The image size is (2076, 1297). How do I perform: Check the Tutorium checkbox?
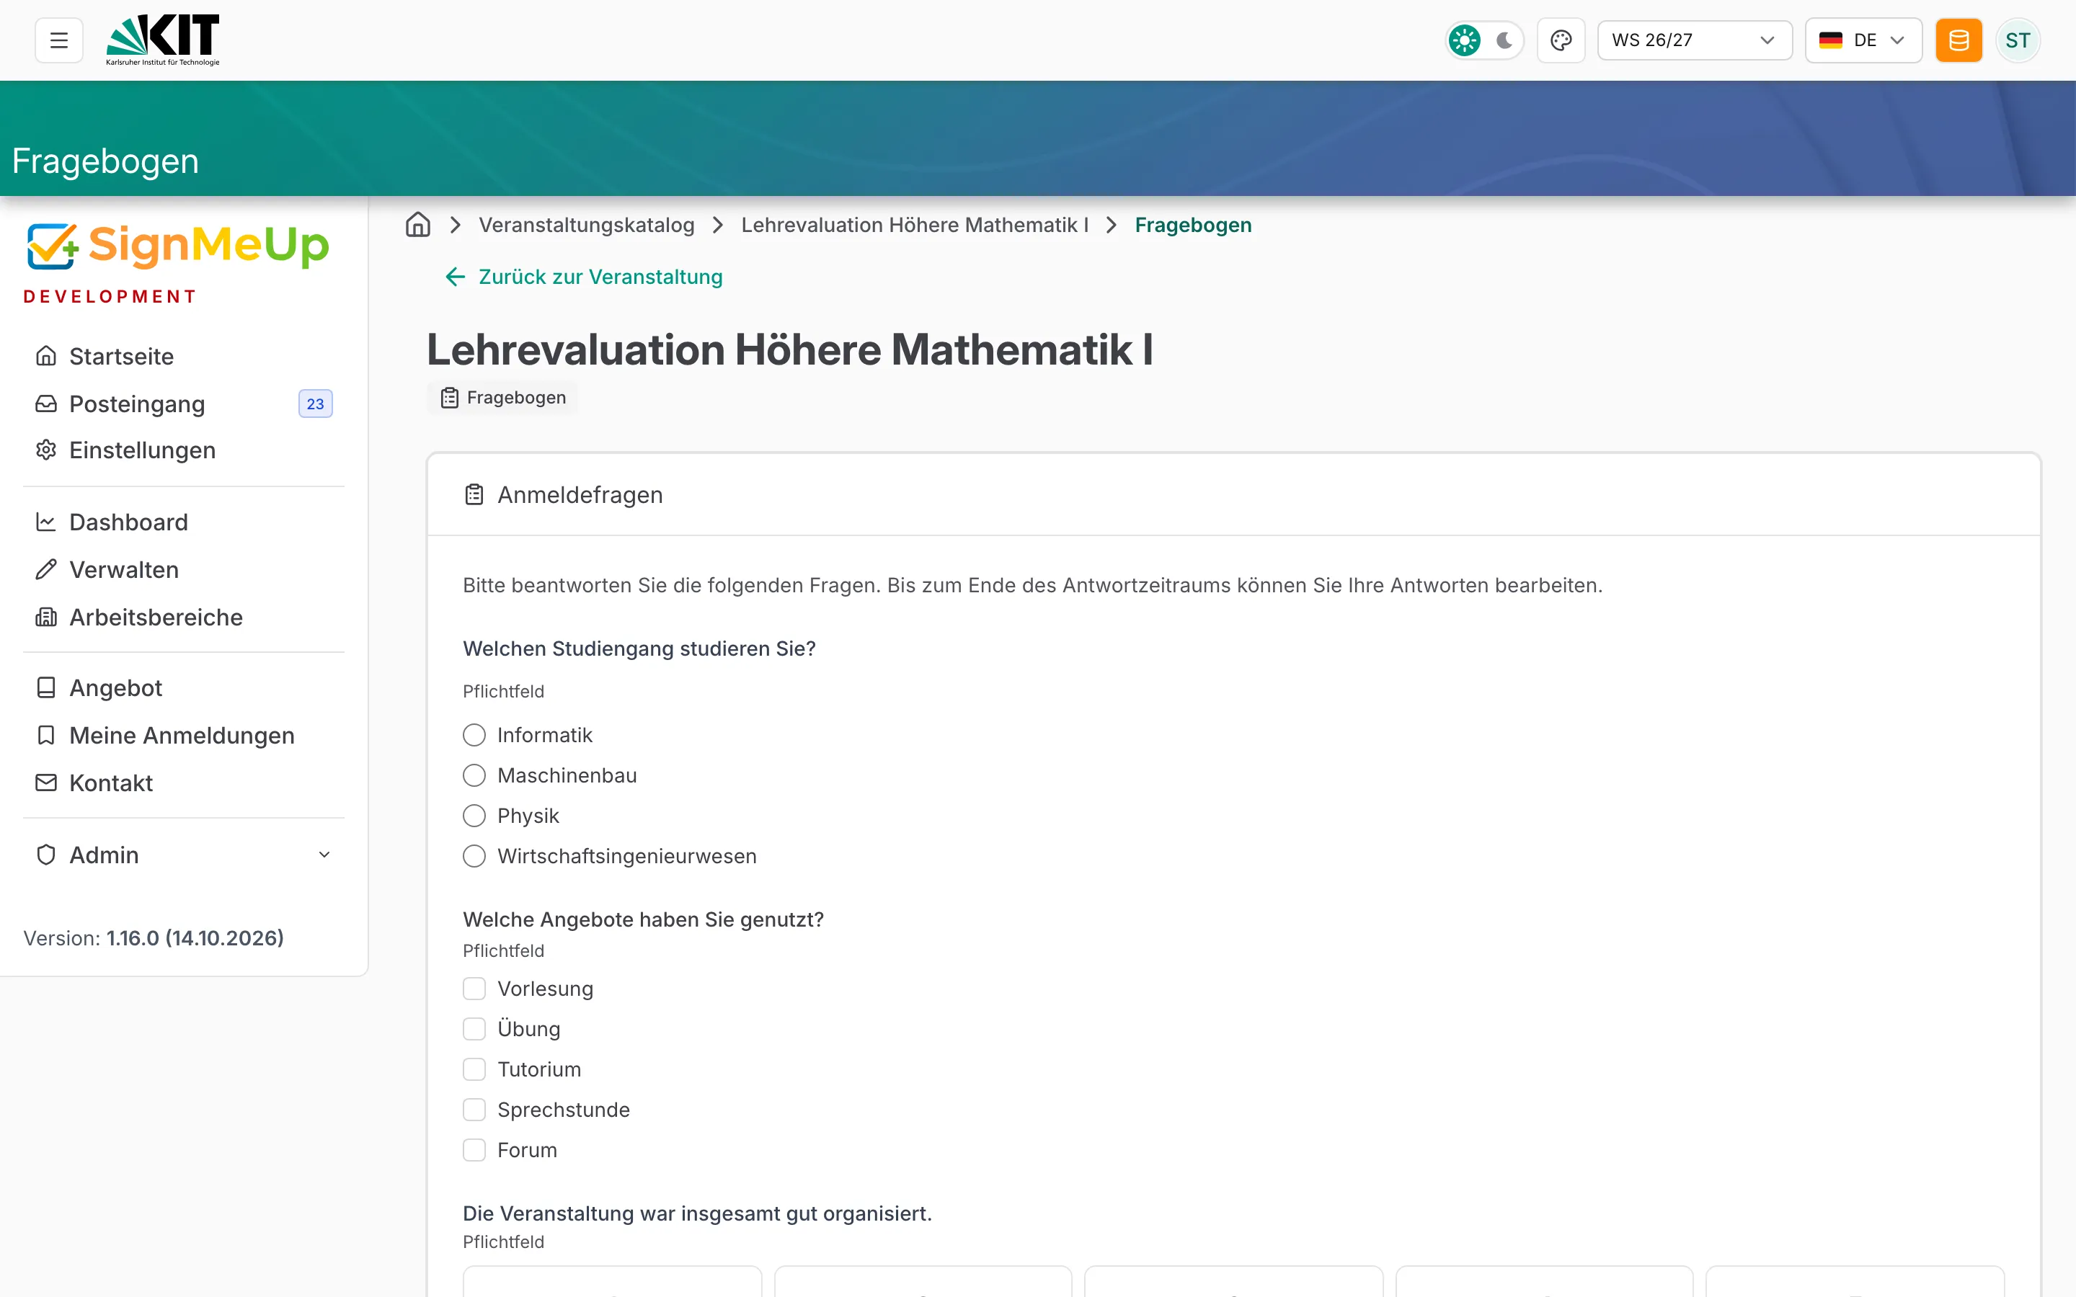(474, 1069)
